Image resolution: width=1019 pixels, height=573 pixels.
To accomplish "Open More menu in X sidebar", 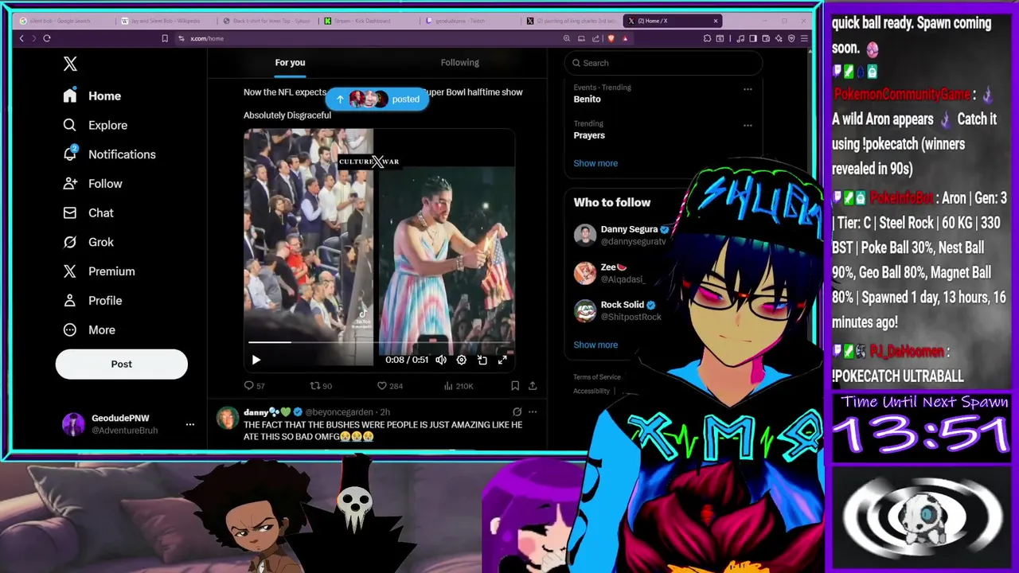I will point(89,329).
